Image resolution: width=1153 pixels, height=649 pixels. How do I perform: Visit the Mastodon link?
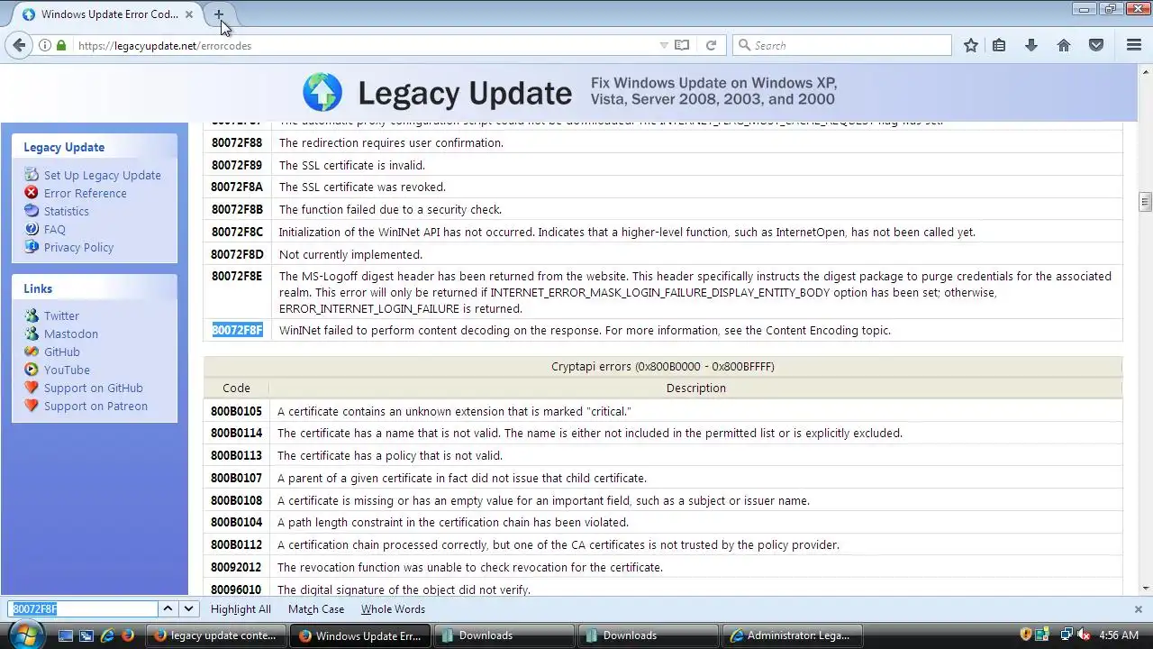[70, 334]
